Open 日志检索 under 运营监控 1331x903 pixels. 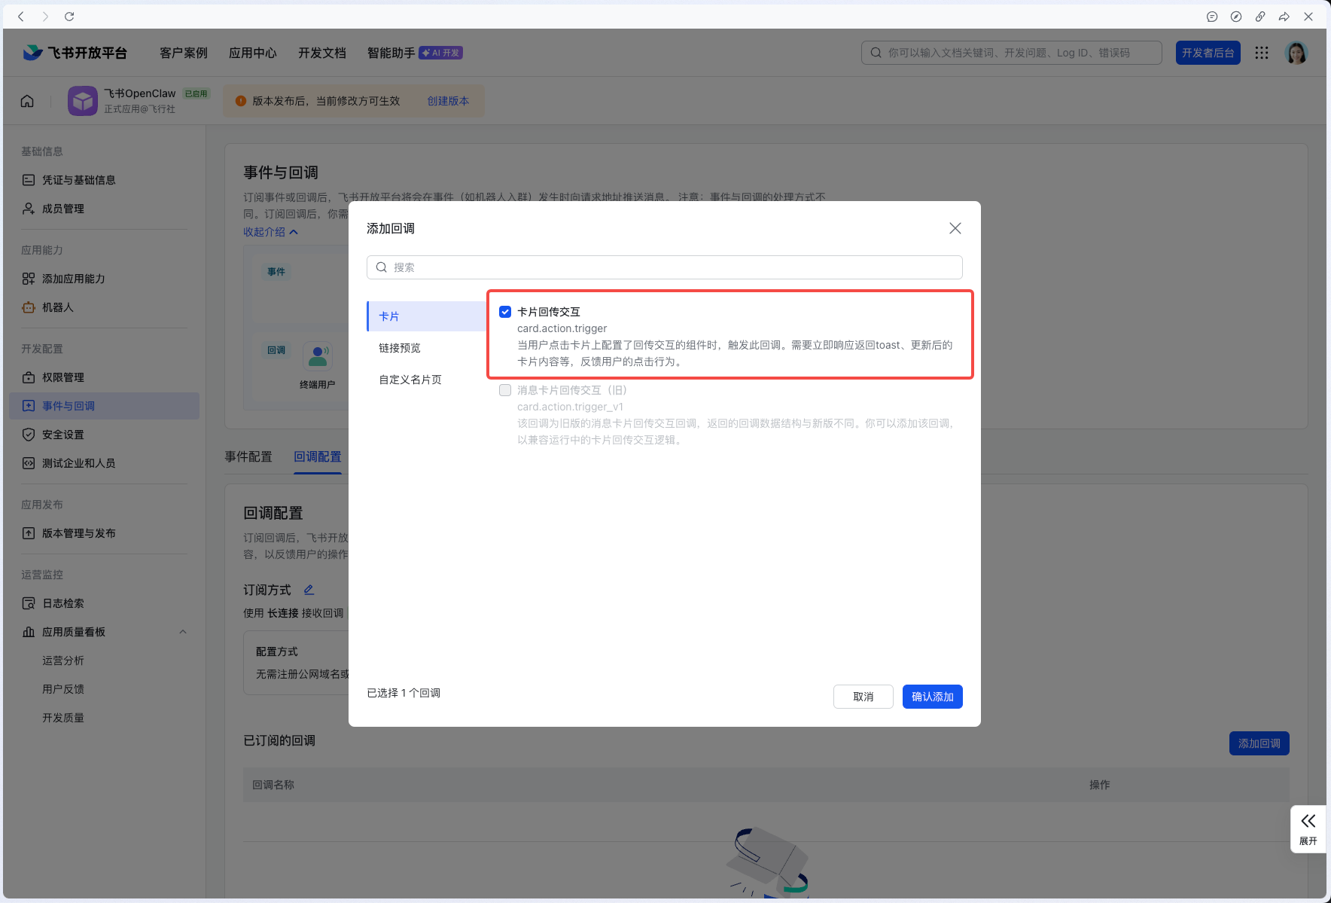(62, 603)
